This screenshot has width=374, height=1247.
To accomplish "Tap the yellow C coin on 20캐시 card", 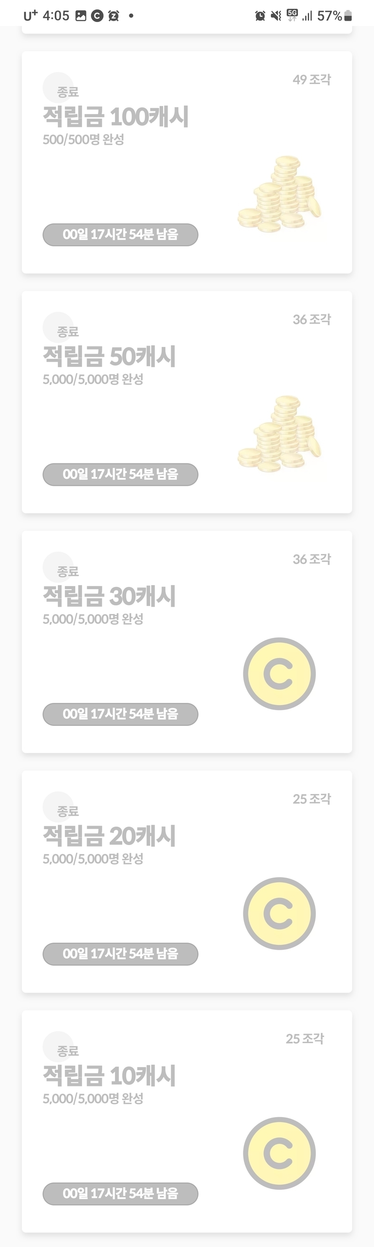I will [279, 913].
